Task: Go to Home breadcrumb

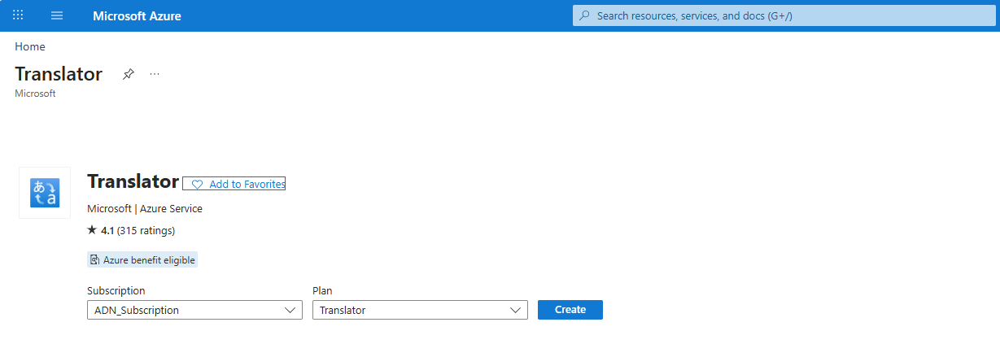Action: pos(30,46)
